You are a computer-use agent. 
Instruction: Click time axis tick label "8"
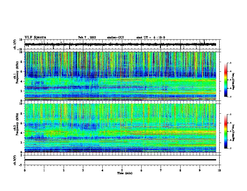(x=180, y=170)
